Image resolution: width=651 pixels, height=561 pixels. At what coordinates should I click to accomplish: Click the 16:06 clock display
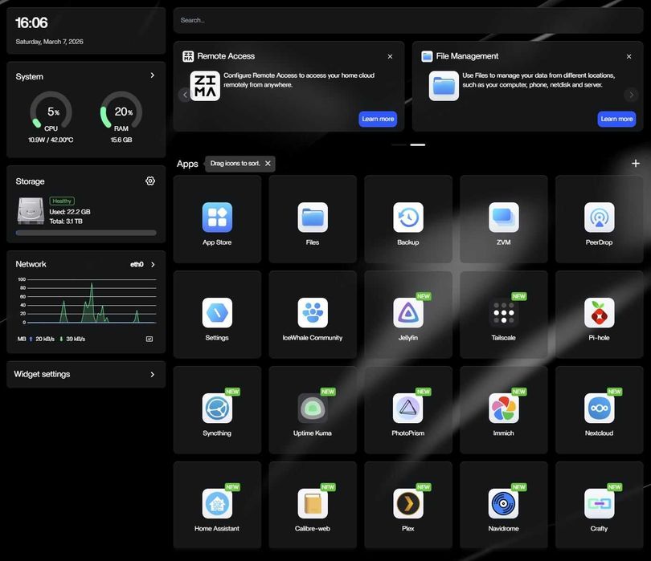[31, 22]
